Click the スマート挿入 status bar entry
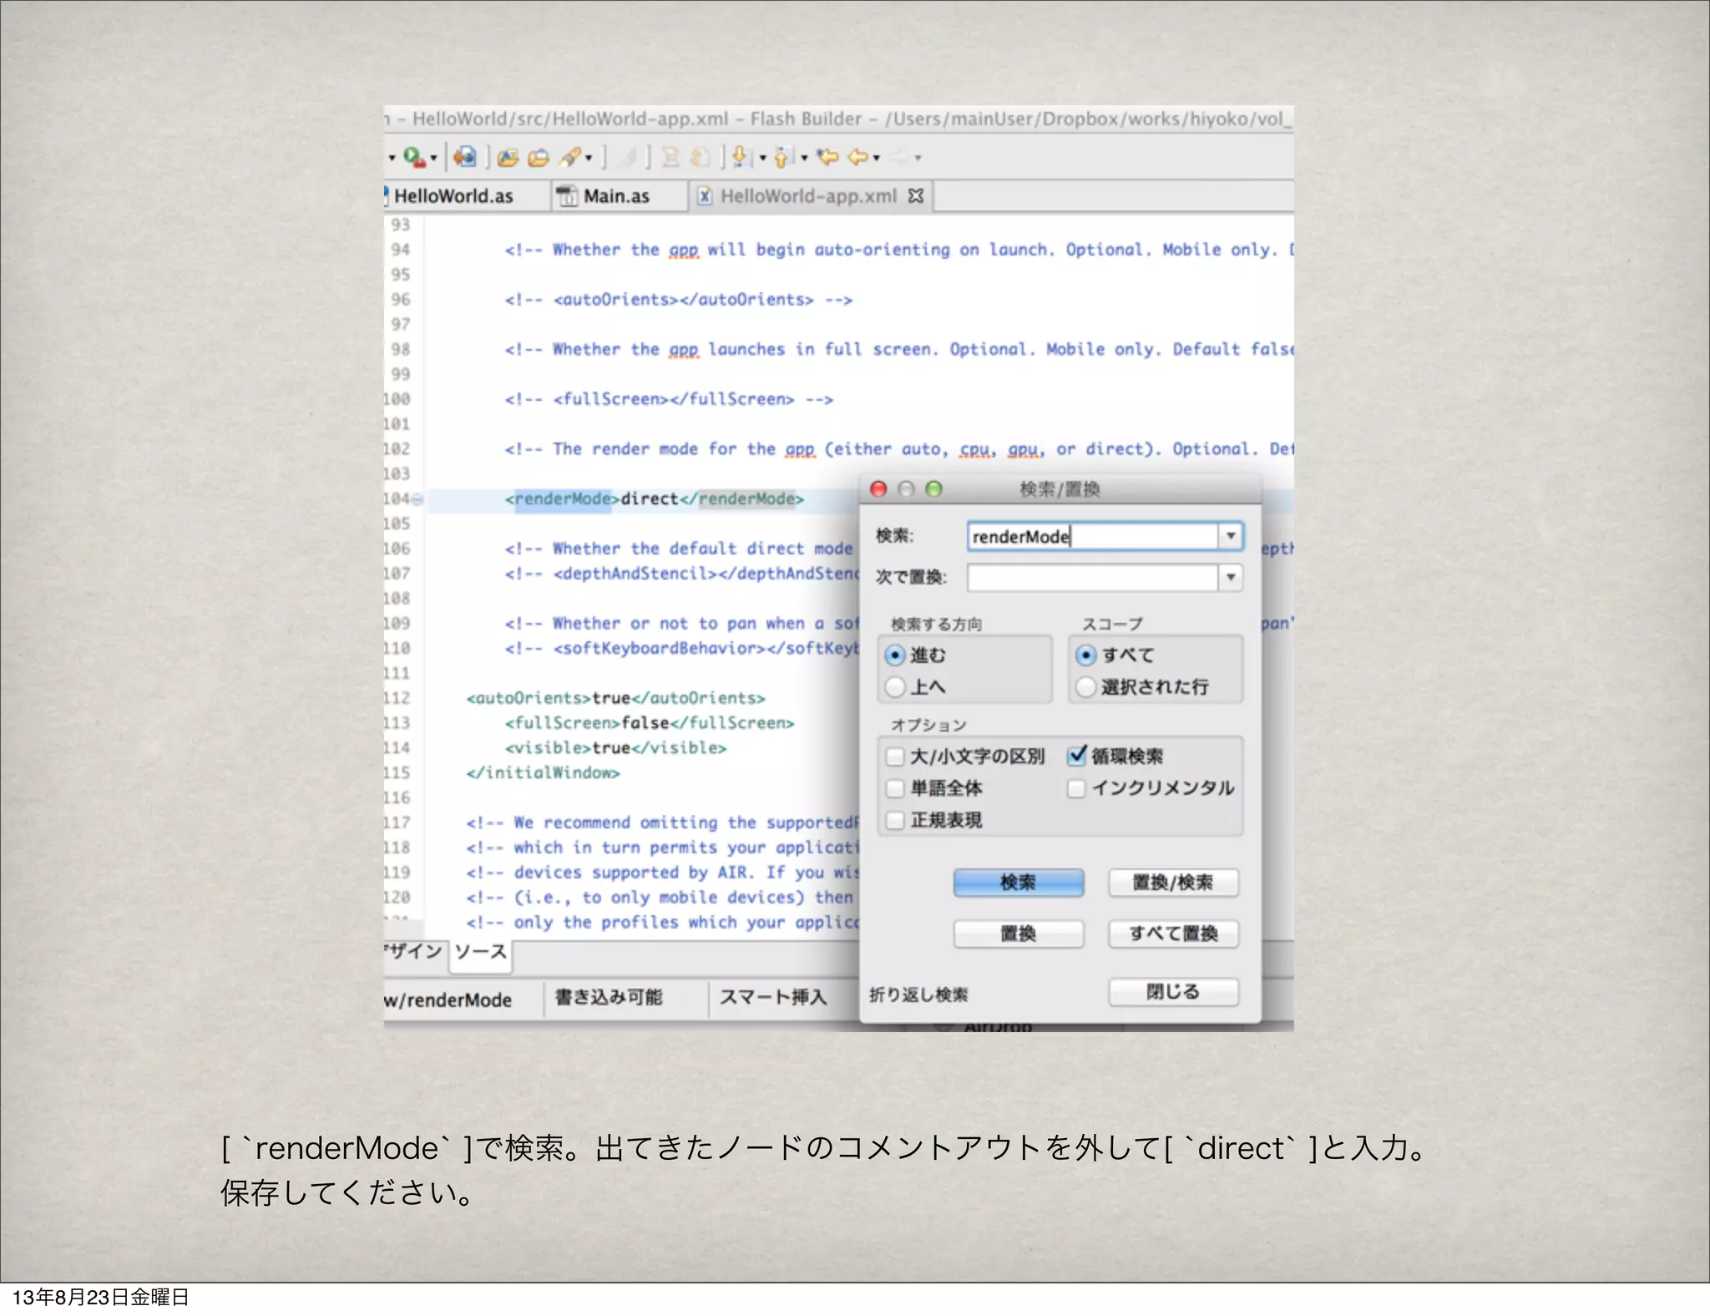 pos(773,997)
